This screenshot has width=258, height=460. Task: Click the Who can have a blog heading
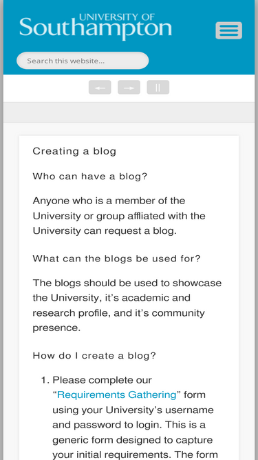pyautogui.click(x=90, y=177)
